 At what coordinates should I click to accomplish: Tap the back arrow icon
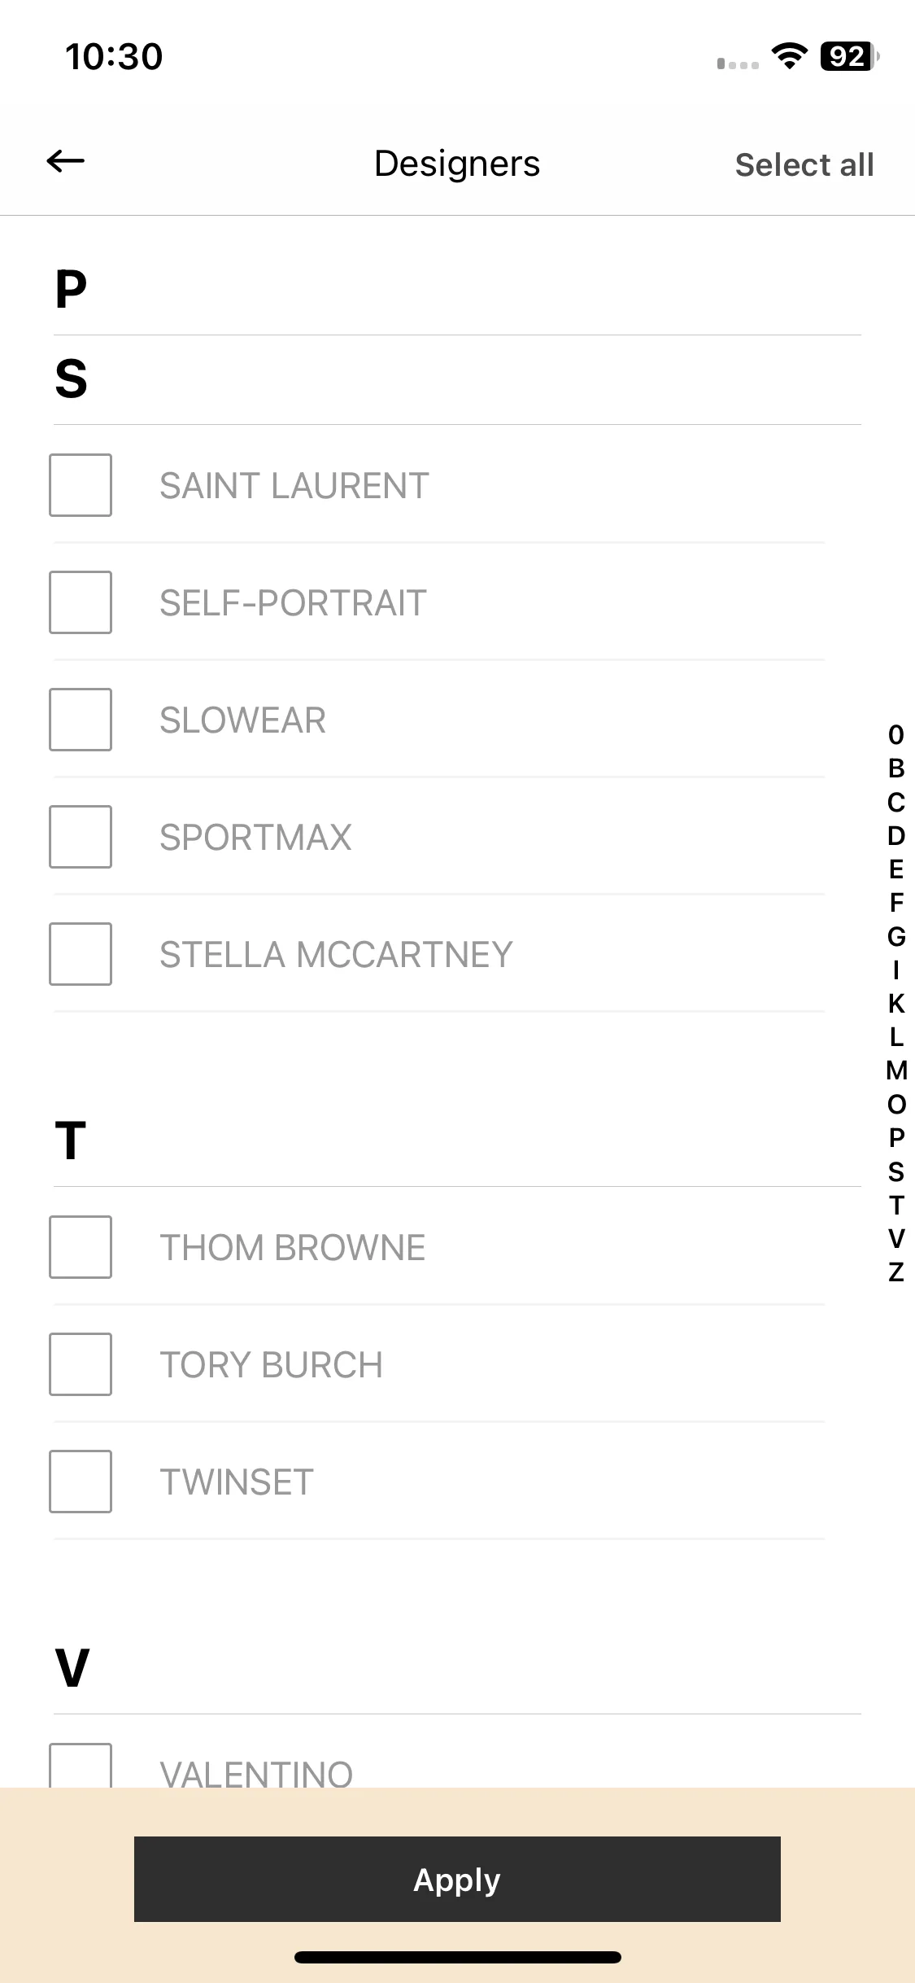tap(66, 161)
